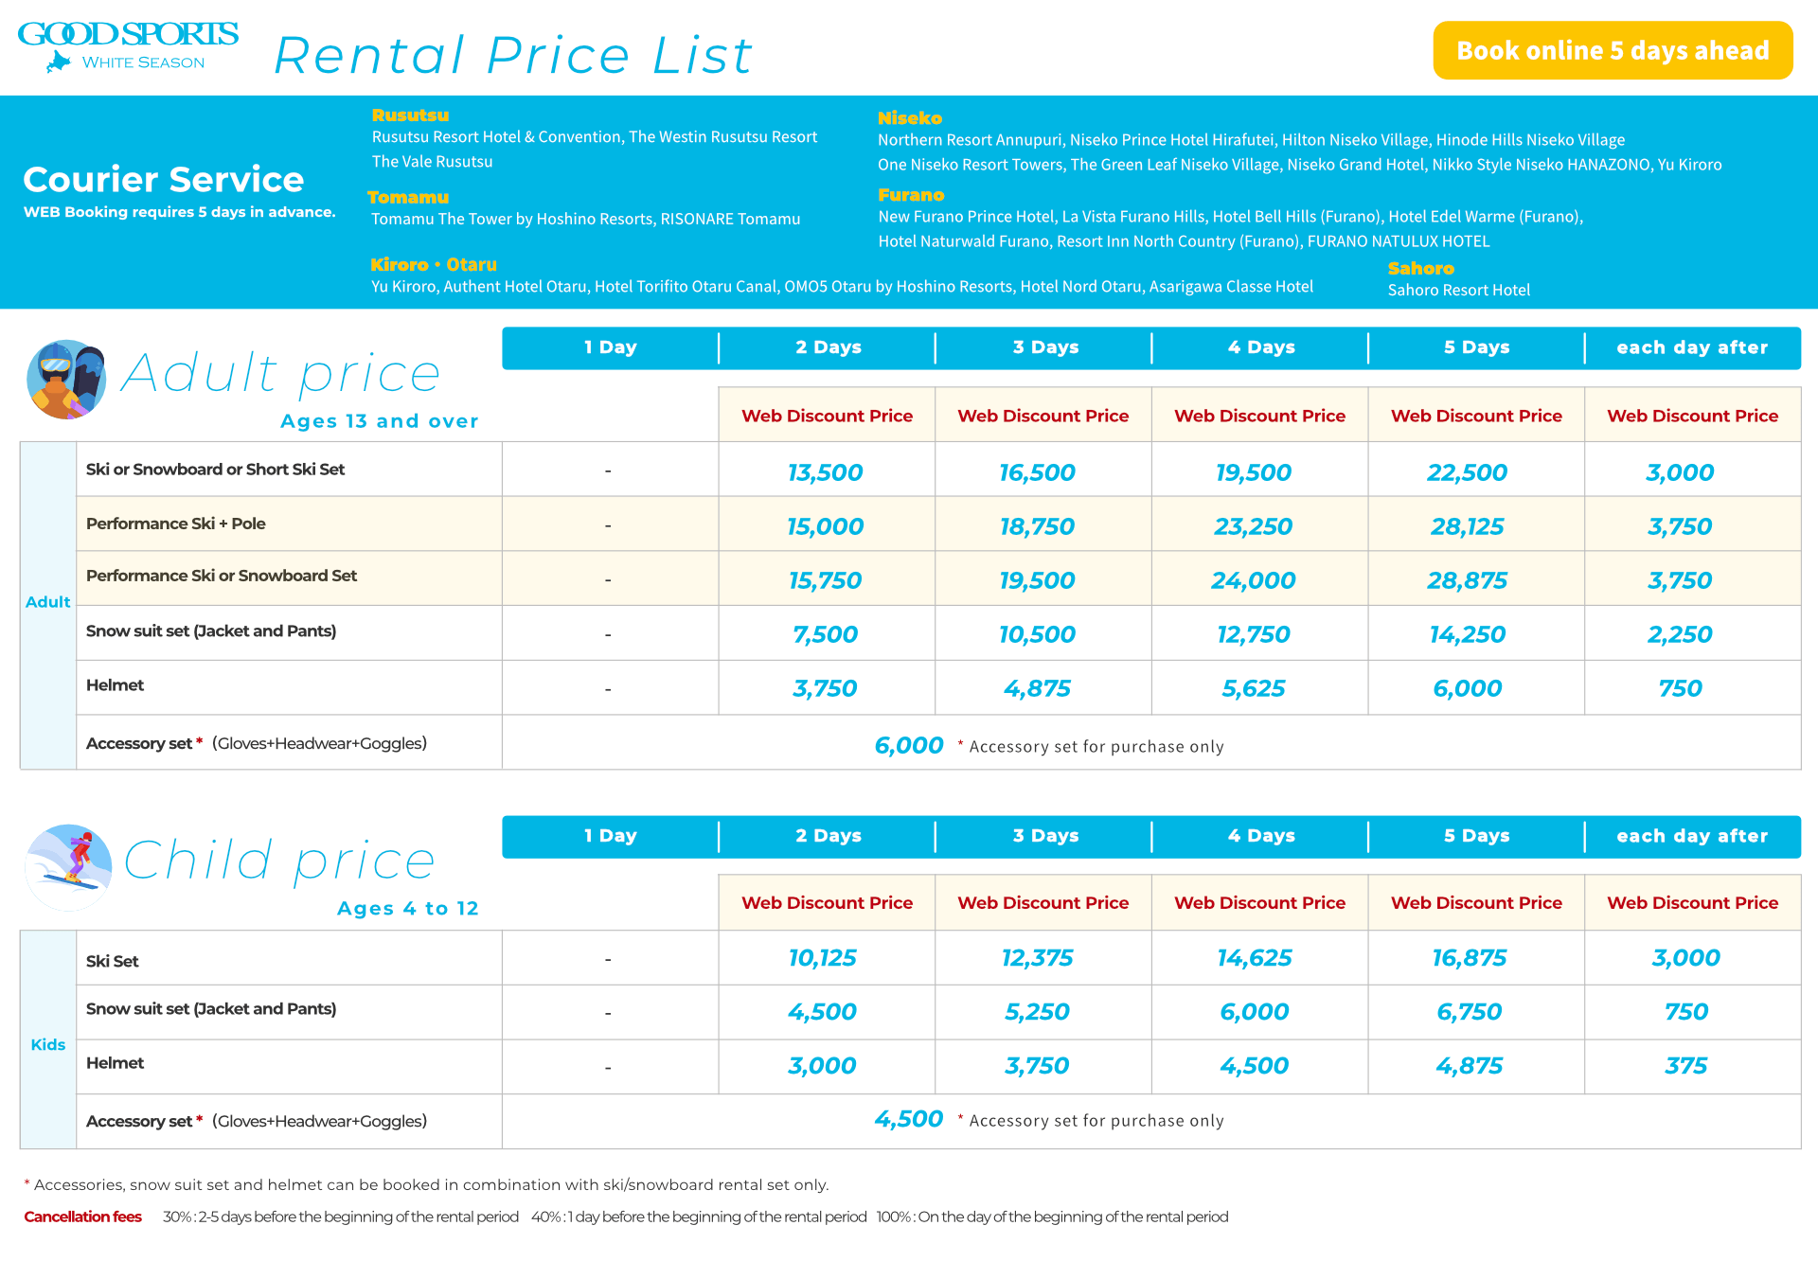Click the Tomamu location heading
This screenshot has width=1818, height=1261.
coord(408,197)
